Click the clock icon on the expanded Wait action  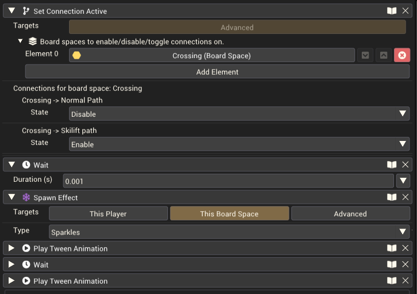coord(26,165)
